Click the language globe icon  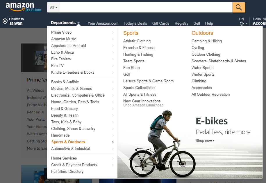(x=242, y=23)
